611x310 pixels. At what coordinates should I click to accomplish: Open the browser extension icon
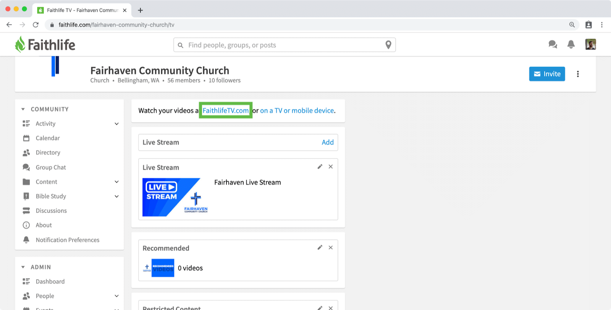pos(588,25)
